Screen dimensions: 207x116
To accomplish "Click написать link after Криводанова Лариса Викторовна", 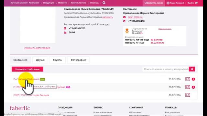I will (108, 17).
